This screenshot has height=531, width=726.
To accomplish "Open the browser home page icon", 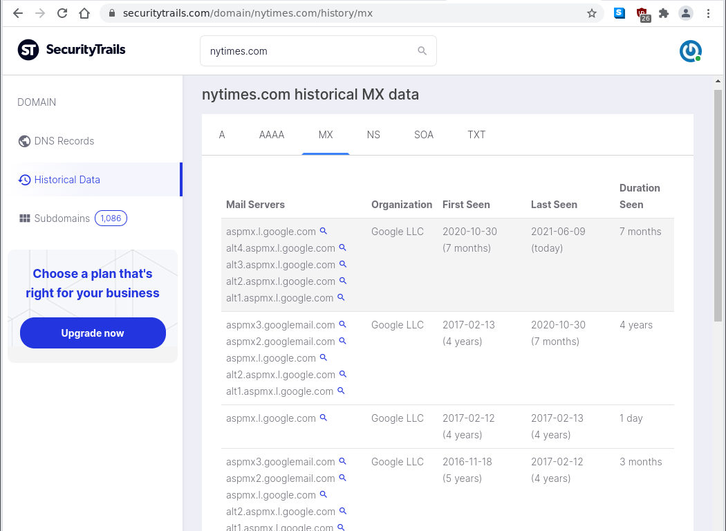I will click(84, 13).
